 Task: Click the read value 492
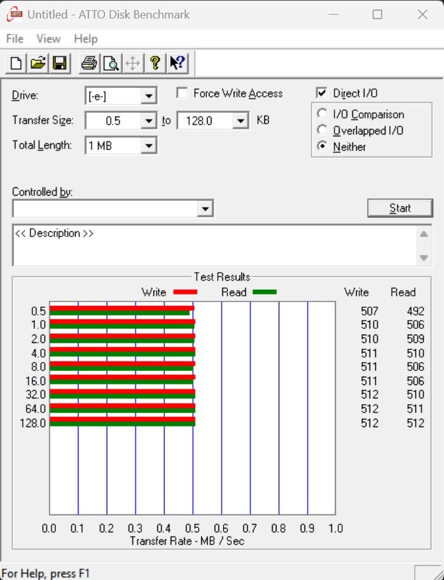click(415, 311)
